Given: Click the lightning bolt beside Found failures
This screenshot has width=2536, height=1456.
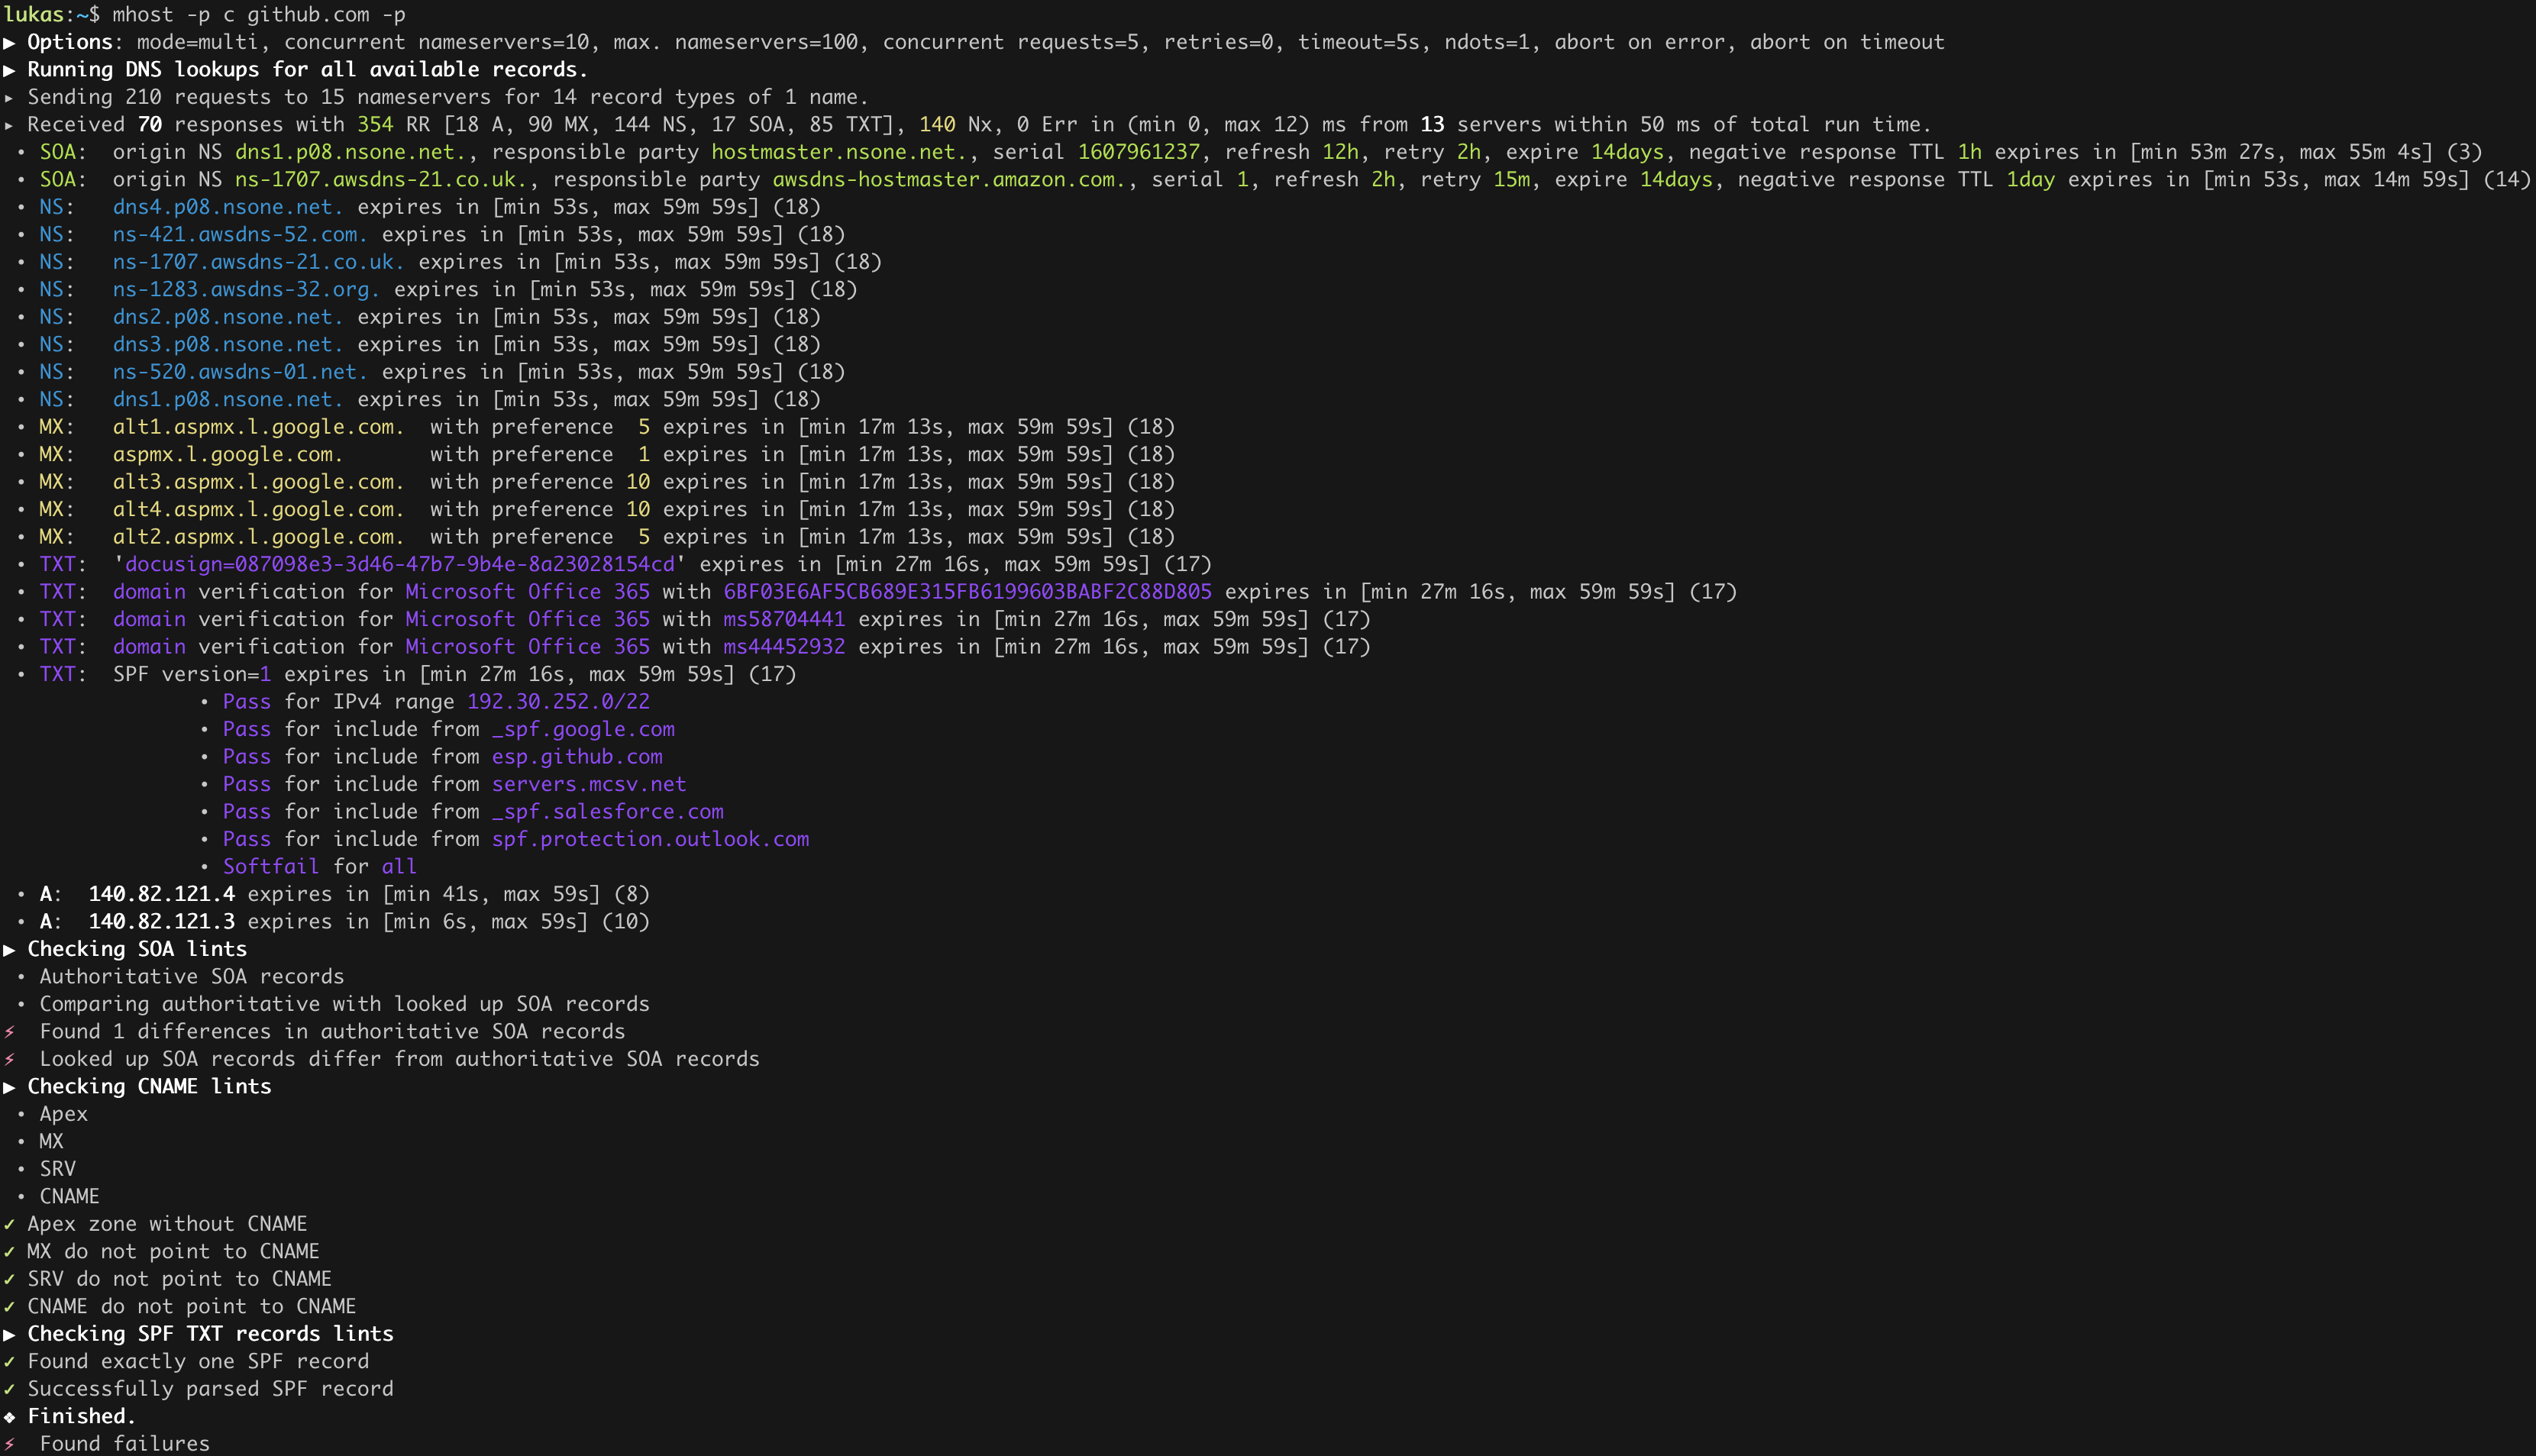Looking at the screenshot, I should coord(10,1444).
